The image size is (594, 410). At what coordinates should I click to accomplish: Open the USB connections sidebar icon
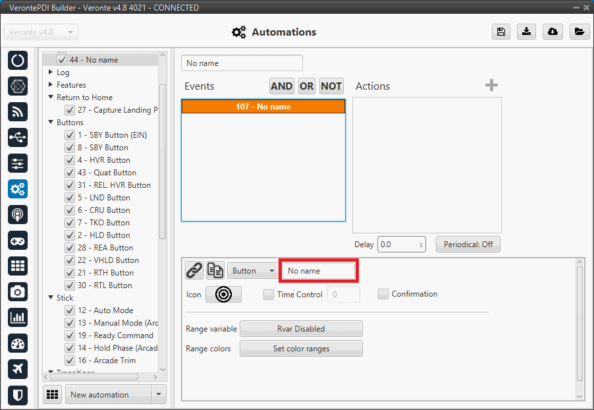click(x=18, y=137)
